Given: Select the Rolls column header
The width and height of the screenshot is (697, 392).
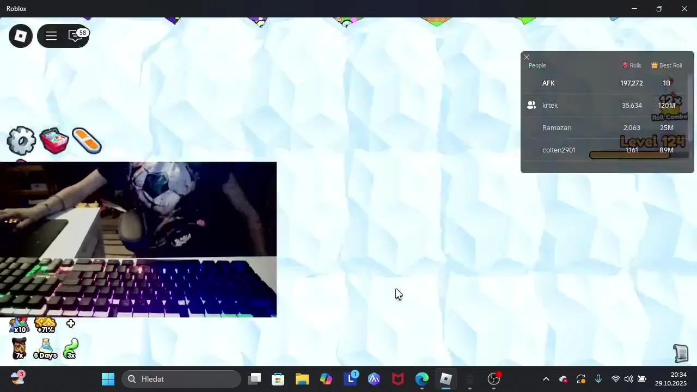Looking at the screenshot, I should (632, 65).
